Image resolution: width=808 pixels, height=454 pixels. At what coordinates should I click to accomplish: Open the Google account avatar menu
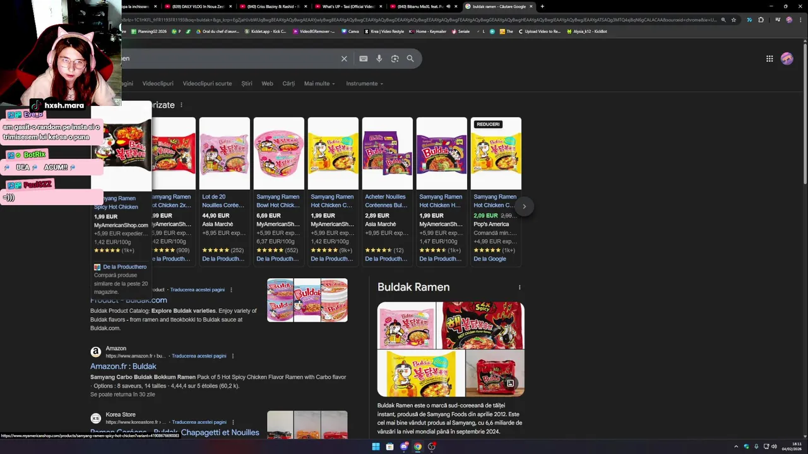point(787,59)
